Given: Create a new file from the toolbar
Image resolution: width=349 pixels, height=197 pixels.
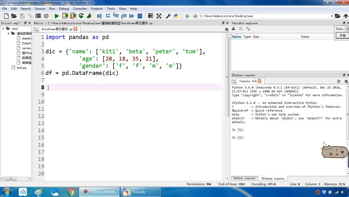Looking at the screenshot, I should tap(6, 16).
